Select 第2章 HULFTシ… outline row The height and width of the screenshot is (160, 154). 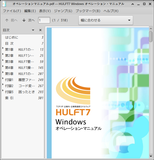point(23,56)
